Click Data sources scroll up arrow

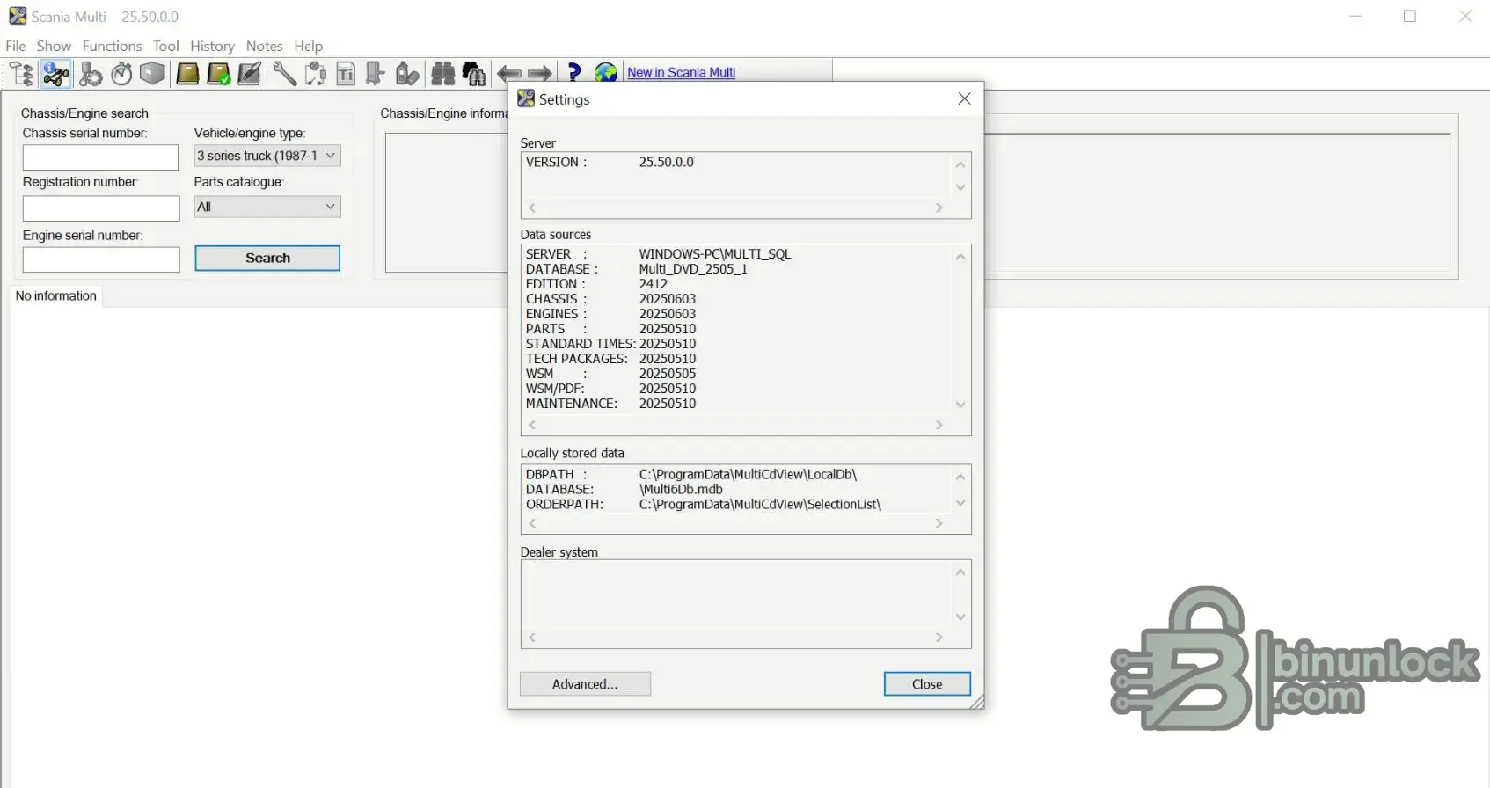[960, 257]
